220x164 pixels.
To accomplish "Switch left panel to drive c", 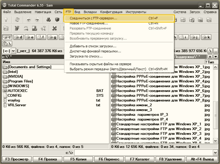I will coord(7,37).
